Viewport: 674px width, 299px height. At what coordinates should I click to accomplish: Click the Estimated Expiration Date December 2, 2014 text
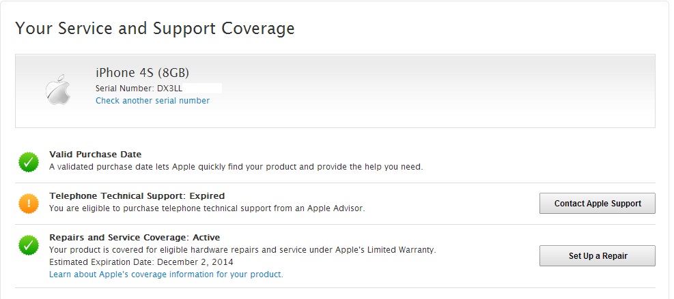141,262
